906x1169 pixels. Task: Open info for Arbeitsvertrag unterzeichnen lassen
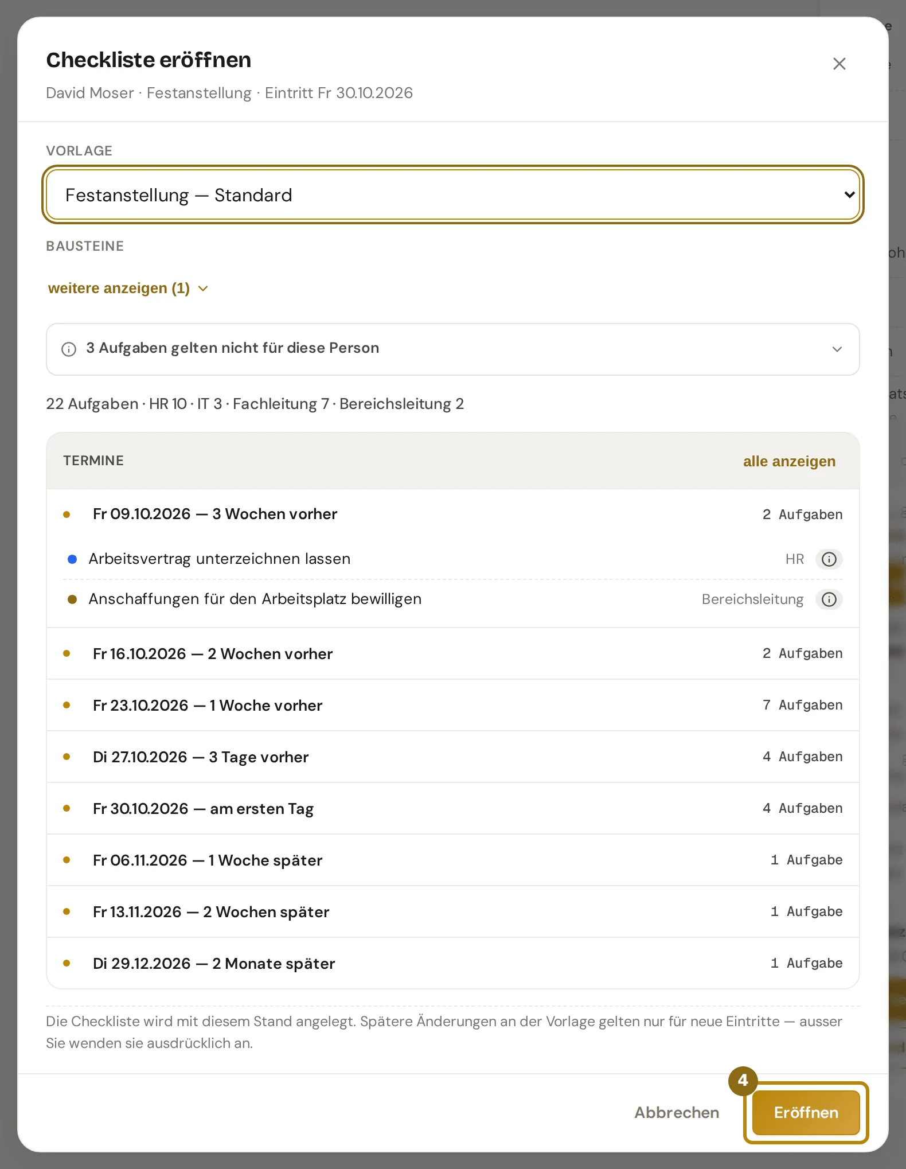pos(829,559)
